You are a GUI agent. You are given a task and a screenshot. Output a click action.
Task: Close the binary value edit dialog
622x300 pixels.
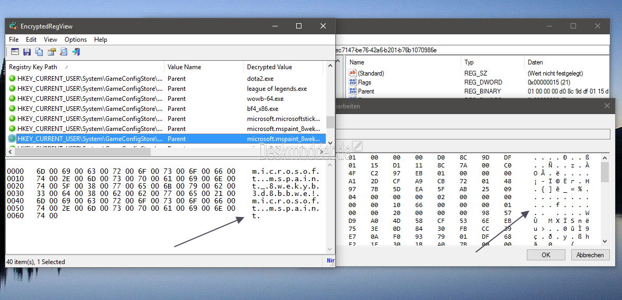[607, 106]
